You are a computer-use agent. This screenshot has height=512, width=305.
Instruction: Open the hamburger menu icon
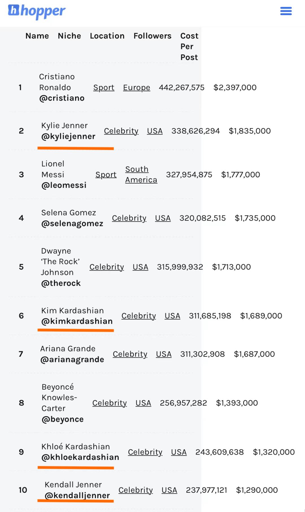point(286,11)
